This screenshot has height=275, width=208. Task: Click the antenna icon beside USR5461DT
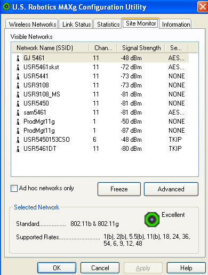point(18,149)
